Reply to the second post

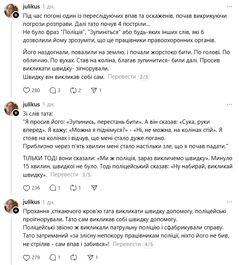53,188
